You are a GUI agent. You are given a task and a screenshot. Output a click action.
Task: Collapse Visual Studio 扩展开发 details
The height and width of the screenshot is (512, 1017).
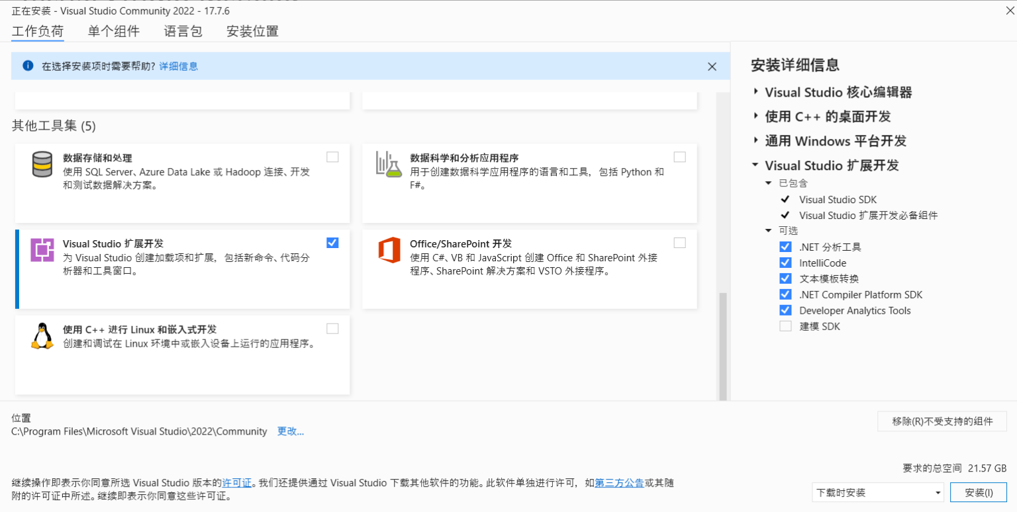[x=755, y=165]
